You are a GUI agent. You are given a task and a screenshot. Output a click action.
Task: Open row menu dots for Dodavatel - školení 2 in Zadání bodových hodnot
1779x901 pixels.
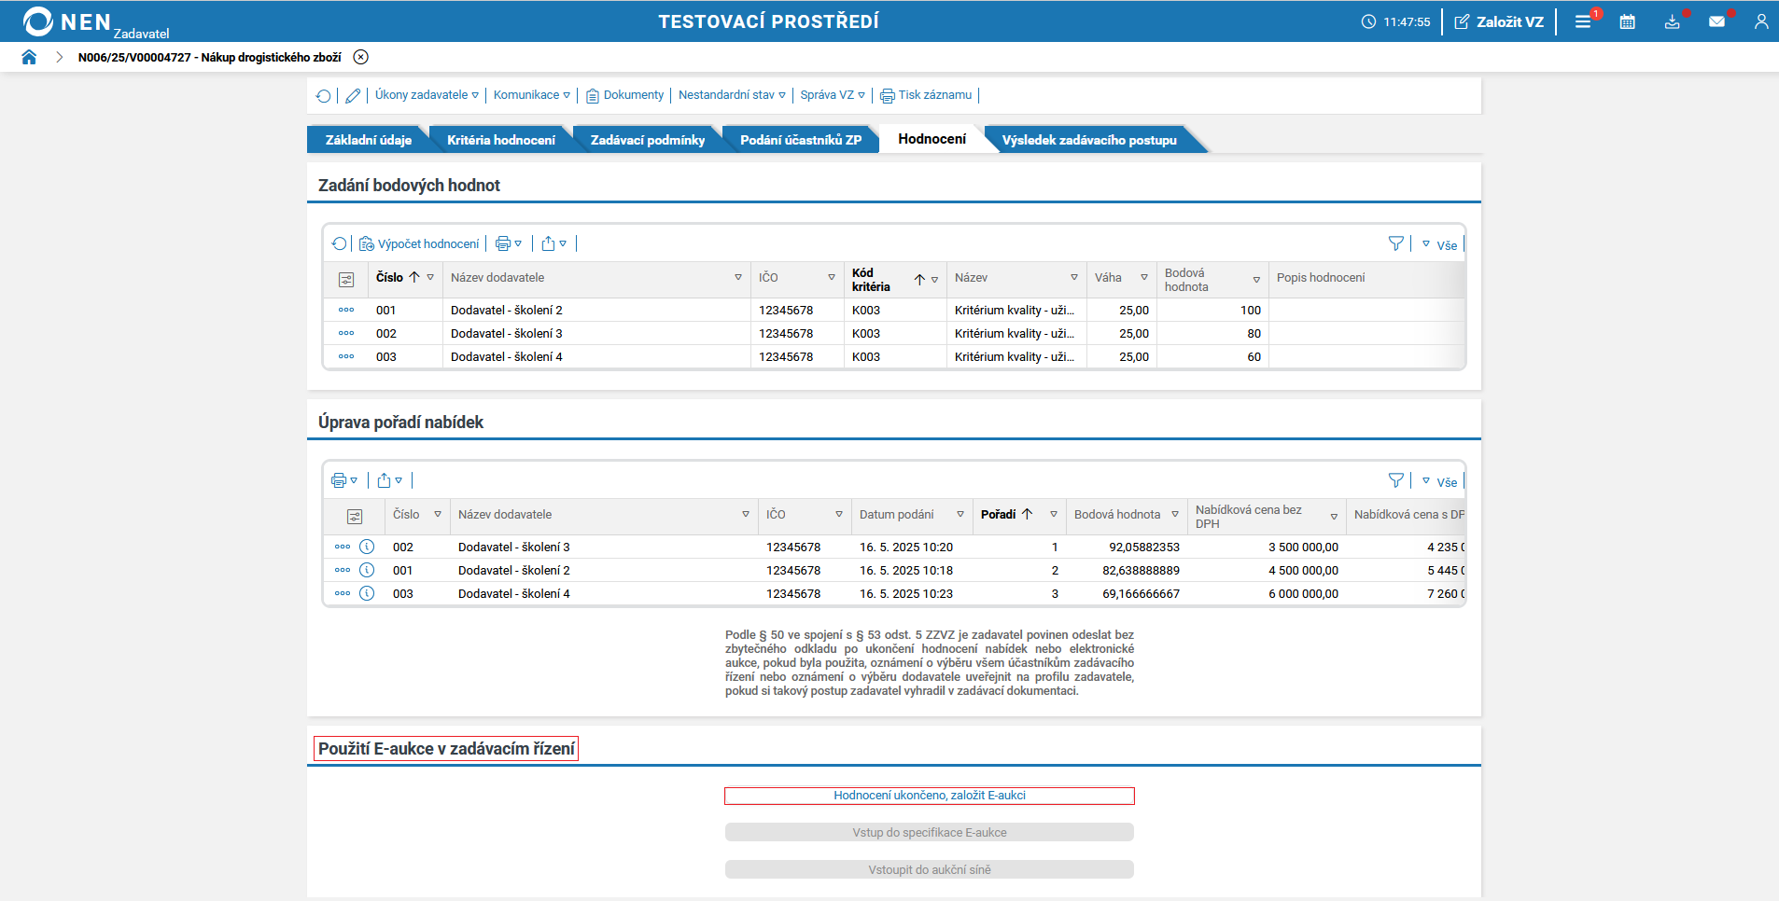pyautogui.click(x=346, y=310)
